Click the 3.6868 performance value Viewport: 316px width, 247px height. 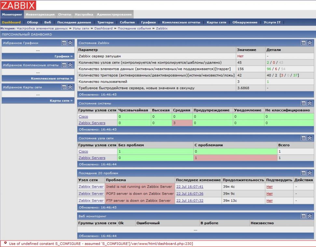coord(243,88)
